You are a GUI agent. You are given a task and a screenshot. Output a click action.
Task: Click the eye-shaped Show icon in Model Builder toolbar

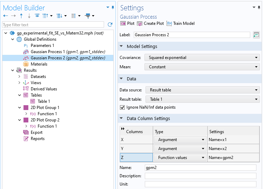(x=37, y=16)
